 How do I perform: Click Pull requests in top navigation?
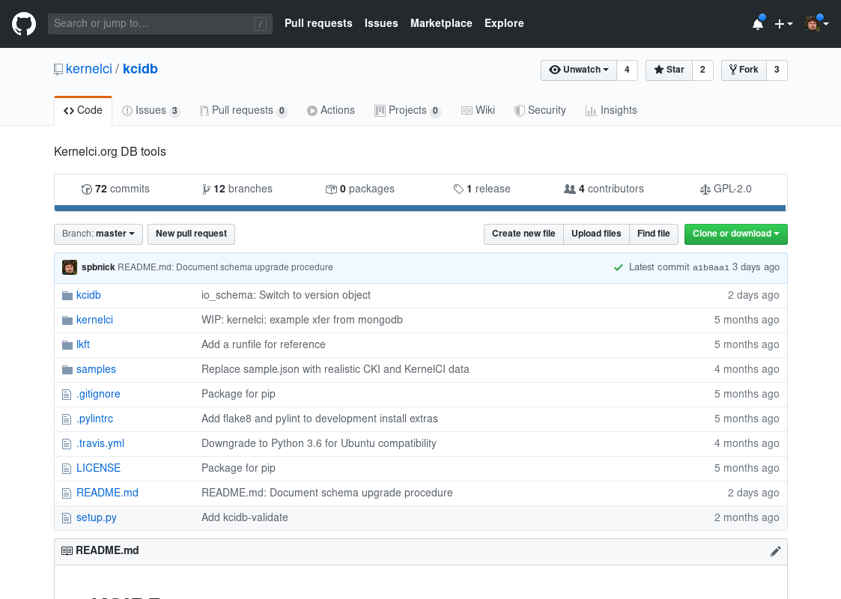[318, 23]
